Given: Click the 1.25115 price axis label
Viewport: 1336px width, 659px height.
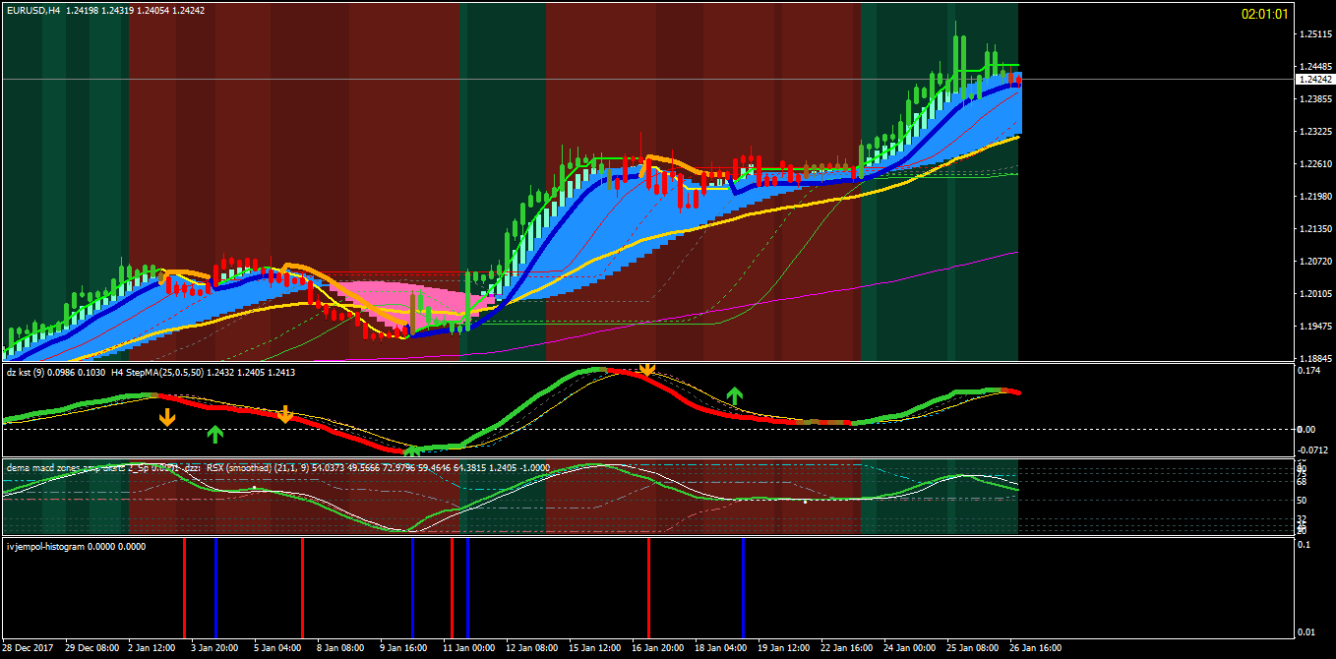Looking at the screenshot, I should [1315, 34].
